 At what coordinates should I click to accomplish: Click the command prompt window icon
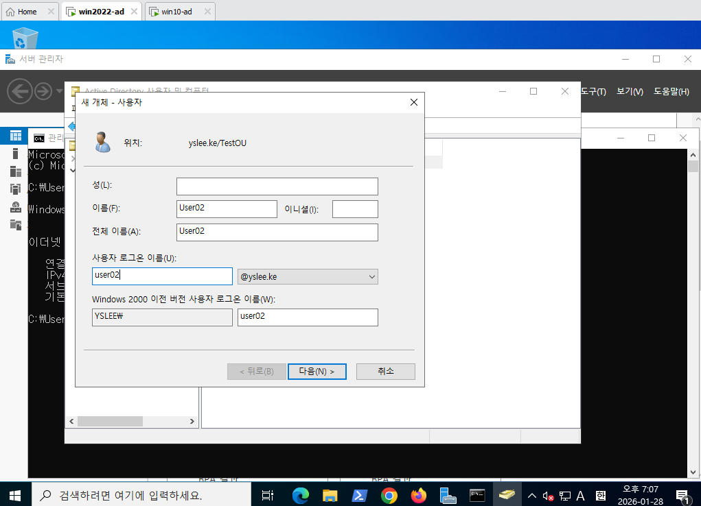(39, 138)
